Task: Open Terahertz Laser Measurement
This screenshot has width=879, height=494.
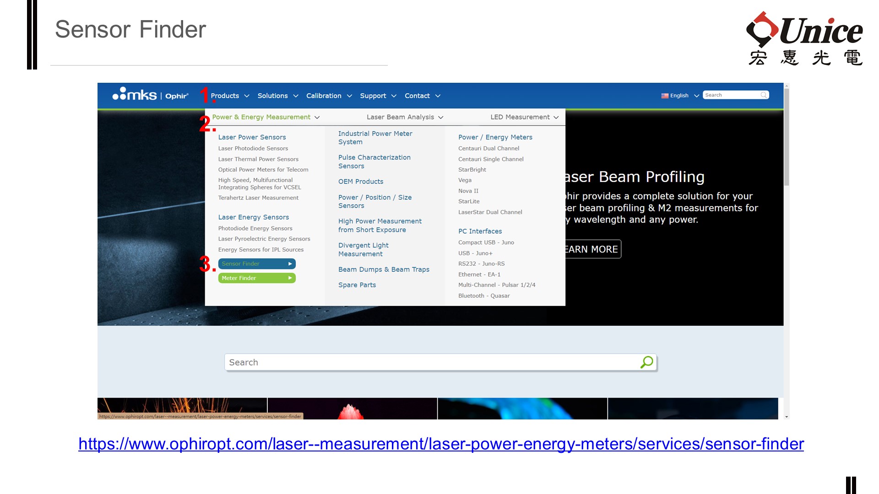Action: pos(258,198)
